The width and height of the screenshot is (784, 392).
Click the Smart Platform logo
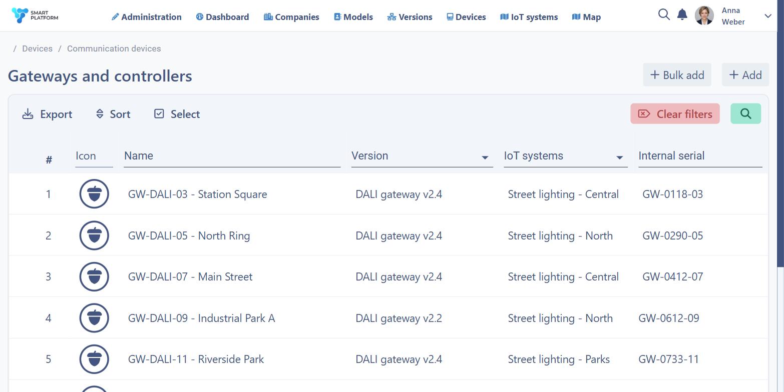click(35, 15)
